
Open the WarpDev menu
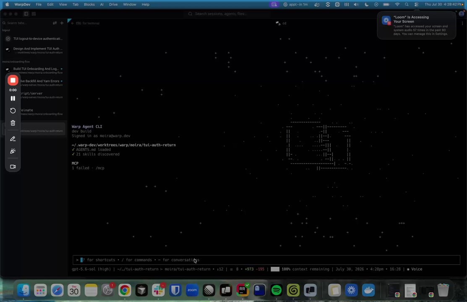tap(22, 5)
